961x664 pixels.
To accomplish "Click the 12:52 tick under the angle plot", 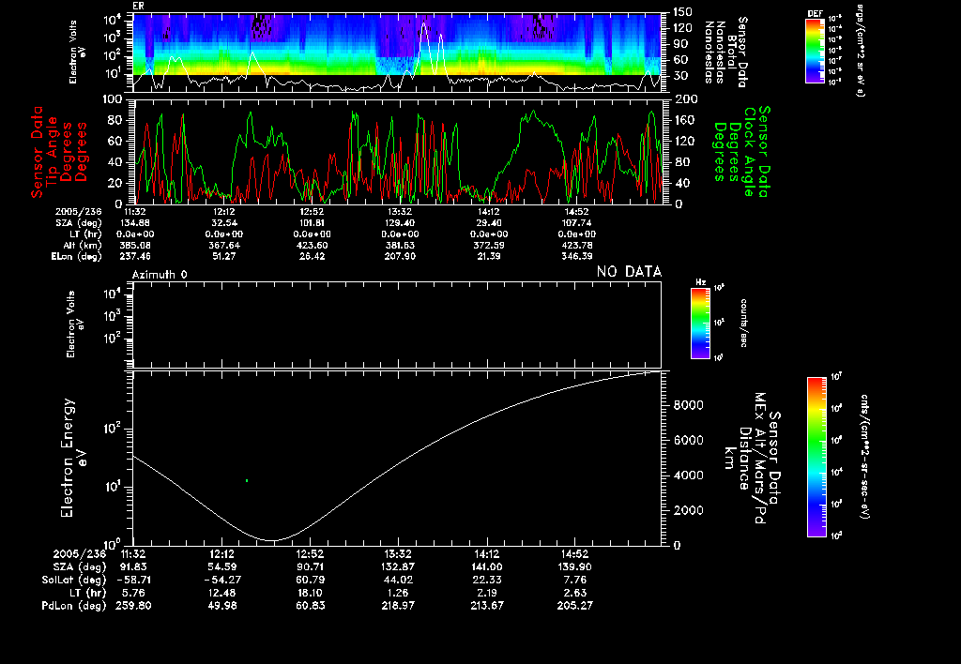I will click(x=312, y=212).
